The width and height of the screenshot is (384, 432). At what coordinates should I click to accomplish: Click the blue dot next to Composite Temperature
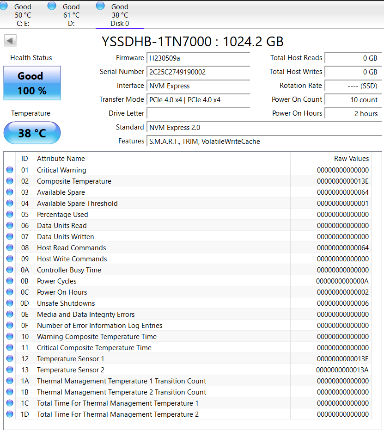point(10,181)
